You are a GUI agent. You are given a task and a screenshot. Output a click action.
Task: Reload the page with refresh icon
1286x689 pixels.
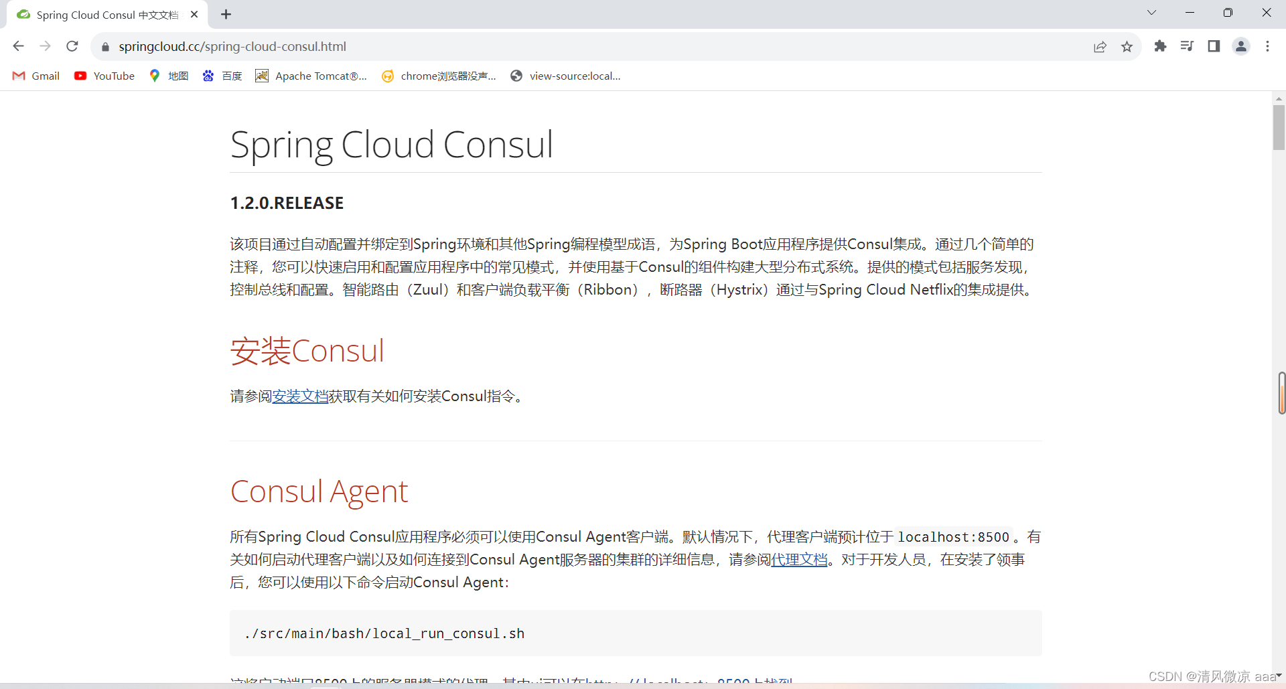[x=72, y=46]
